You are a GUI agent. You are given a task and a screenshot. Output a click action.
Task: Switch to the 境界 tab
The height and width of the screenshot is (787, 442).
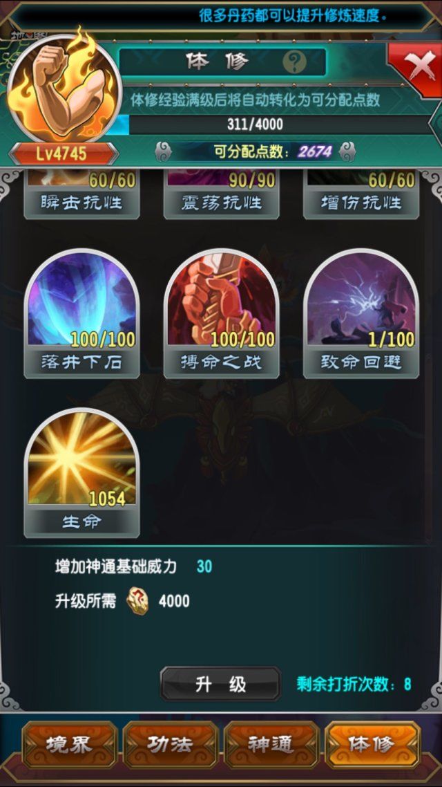point(69,745)
